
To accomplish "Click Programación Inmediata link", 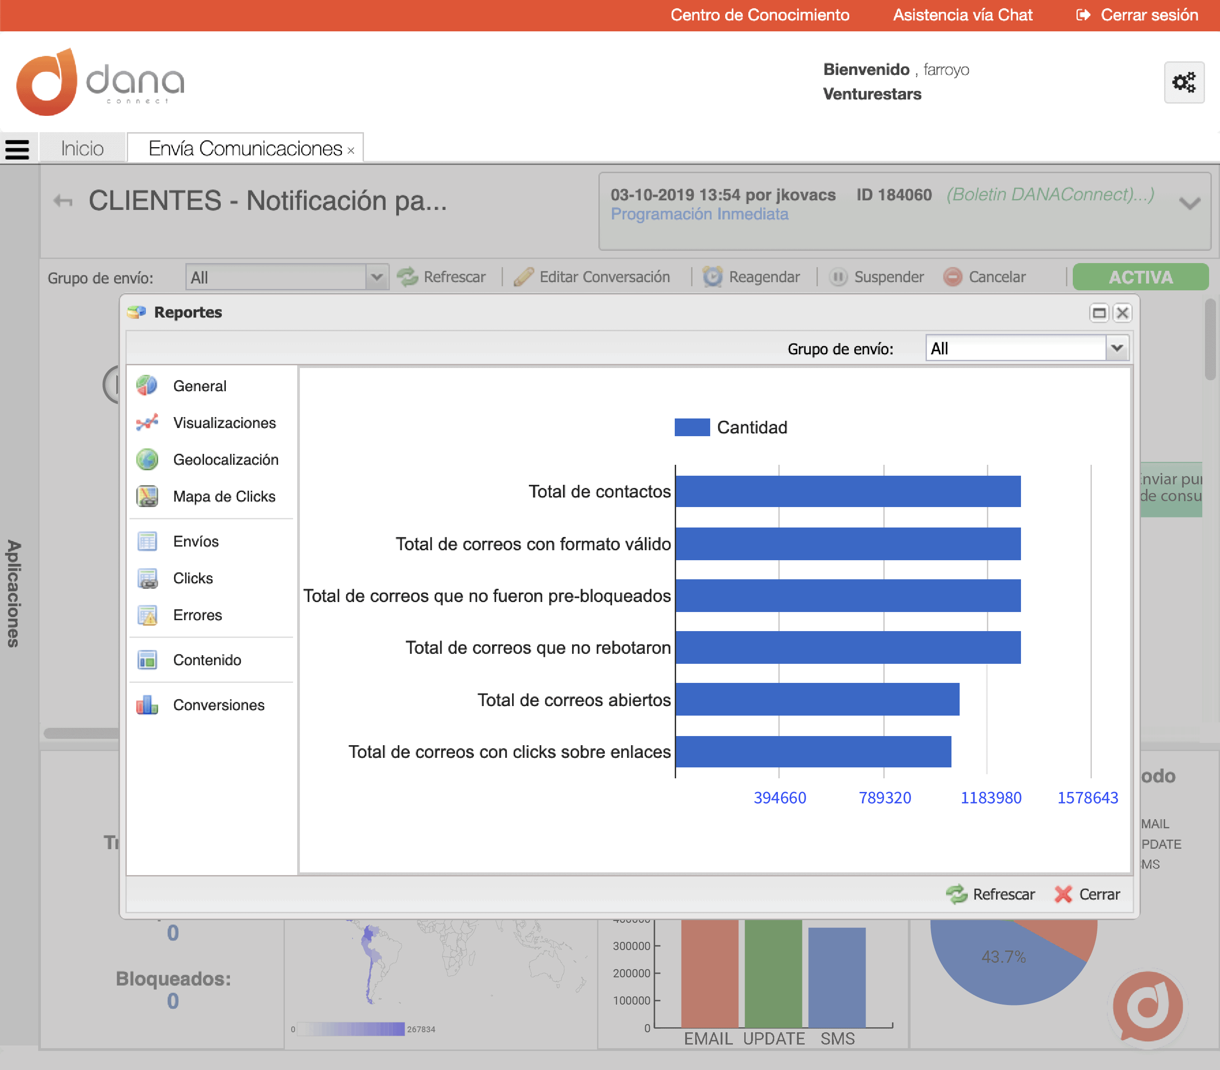I will pos(700,214).
